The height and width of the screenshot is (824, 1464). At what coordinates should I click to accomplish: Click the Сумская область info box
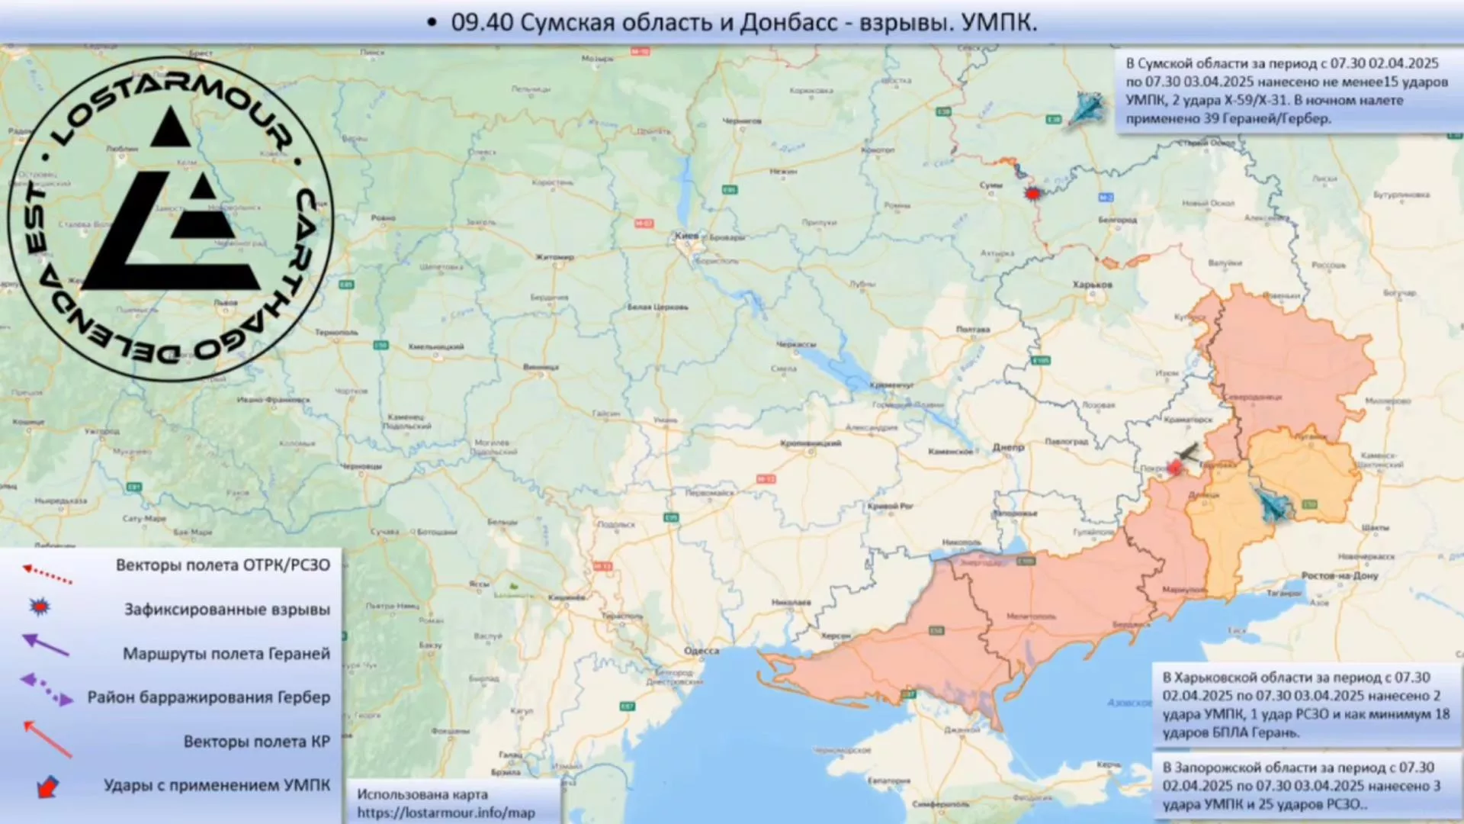point(1289,91)
